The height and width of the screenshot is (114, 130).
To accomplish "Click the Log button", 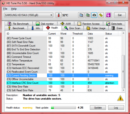I will [x=116, y=108].
